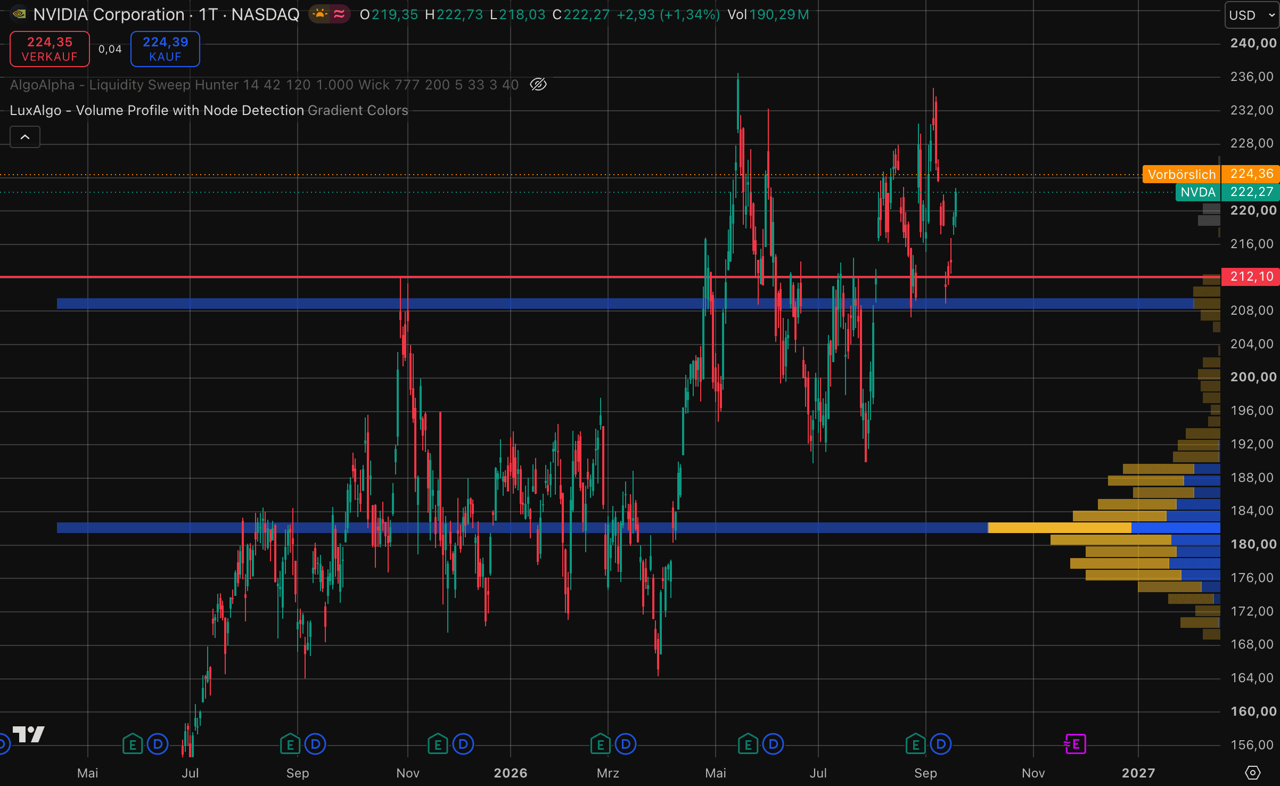Click the 2026 label on the time axis
This screenshot has width=1280, height=786.
(x=510, y=773)
